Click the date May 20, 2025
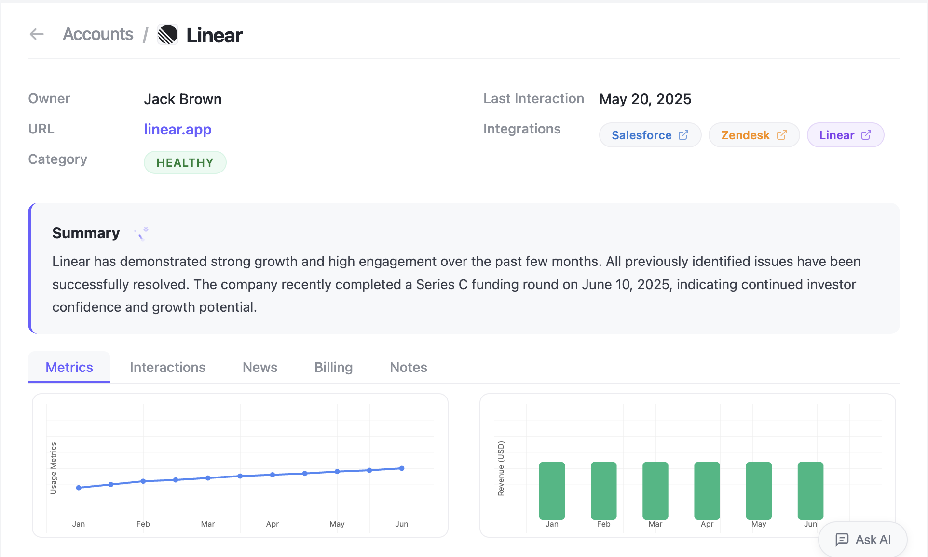This screenshot has height=557, width=928. [x=645, y=99]
